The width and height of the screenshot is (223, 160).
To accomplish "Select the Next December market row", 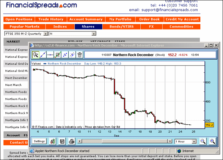I will [x=16, y=78].
